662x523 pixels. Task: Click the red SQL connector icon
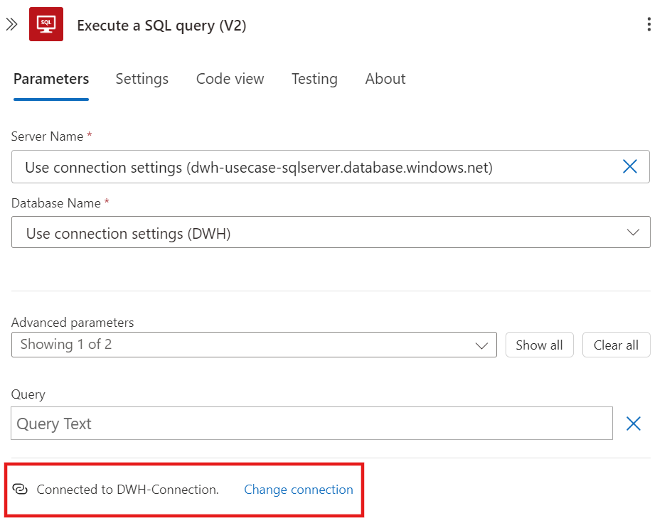pyautogui.click(x=46, y=24)
